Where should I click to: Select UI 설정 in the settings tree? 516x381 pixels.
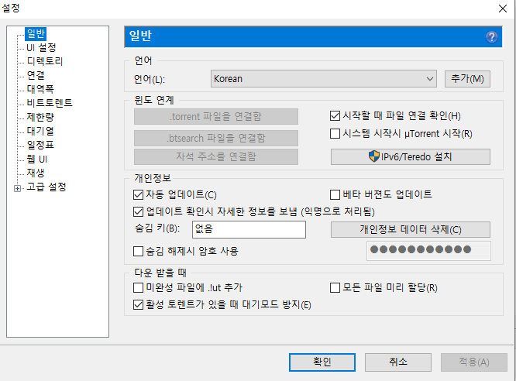41,47
